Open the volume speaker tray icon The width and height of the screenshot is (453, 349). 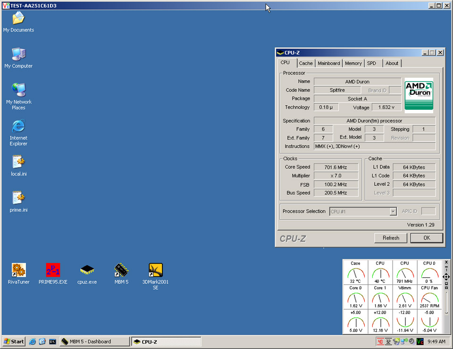[411, 342]
